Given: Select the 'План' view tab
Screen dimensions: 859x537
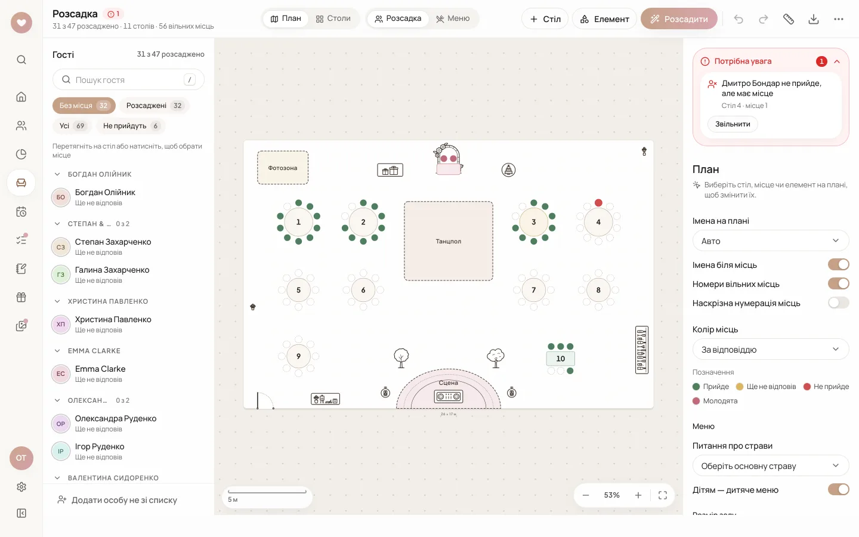Looking at the screenshot, I should pyautogui.click(x=286, y=18).
